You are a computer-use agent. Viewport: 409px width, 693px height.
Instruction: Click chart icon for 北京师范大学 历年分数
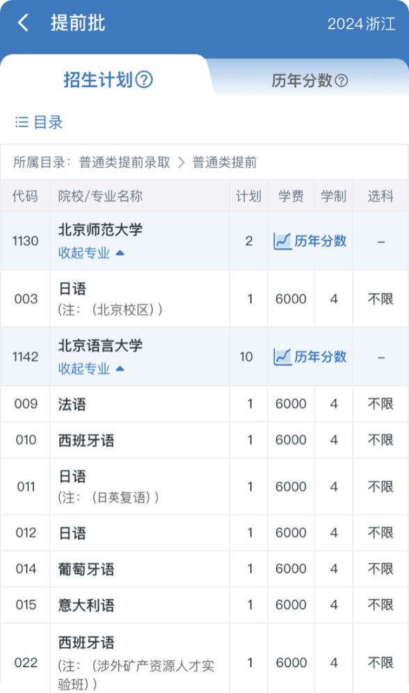tap(282, 241)
